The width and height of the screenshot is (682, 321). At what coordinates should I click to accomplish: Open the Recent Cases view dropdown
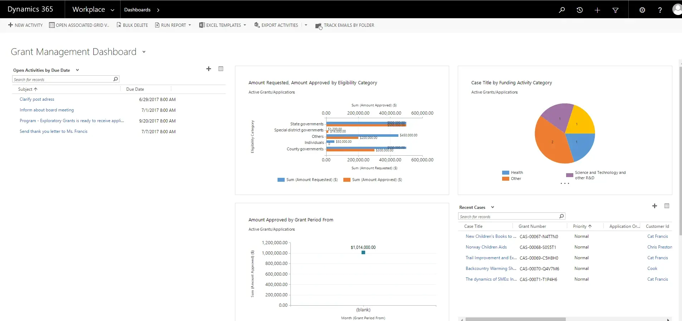click(492, 207)
